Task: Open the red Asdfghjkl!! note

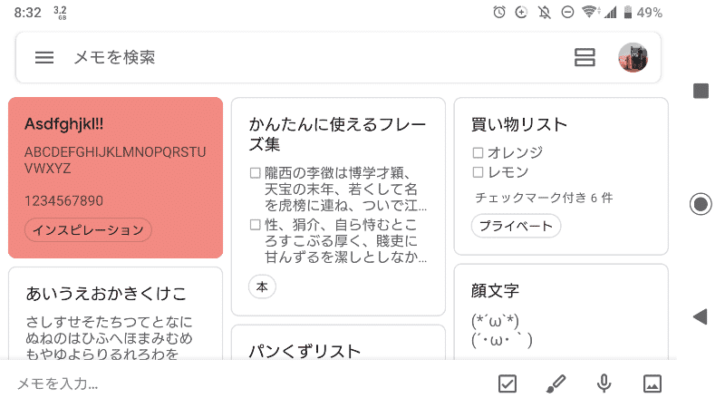Action: point(116,178)
